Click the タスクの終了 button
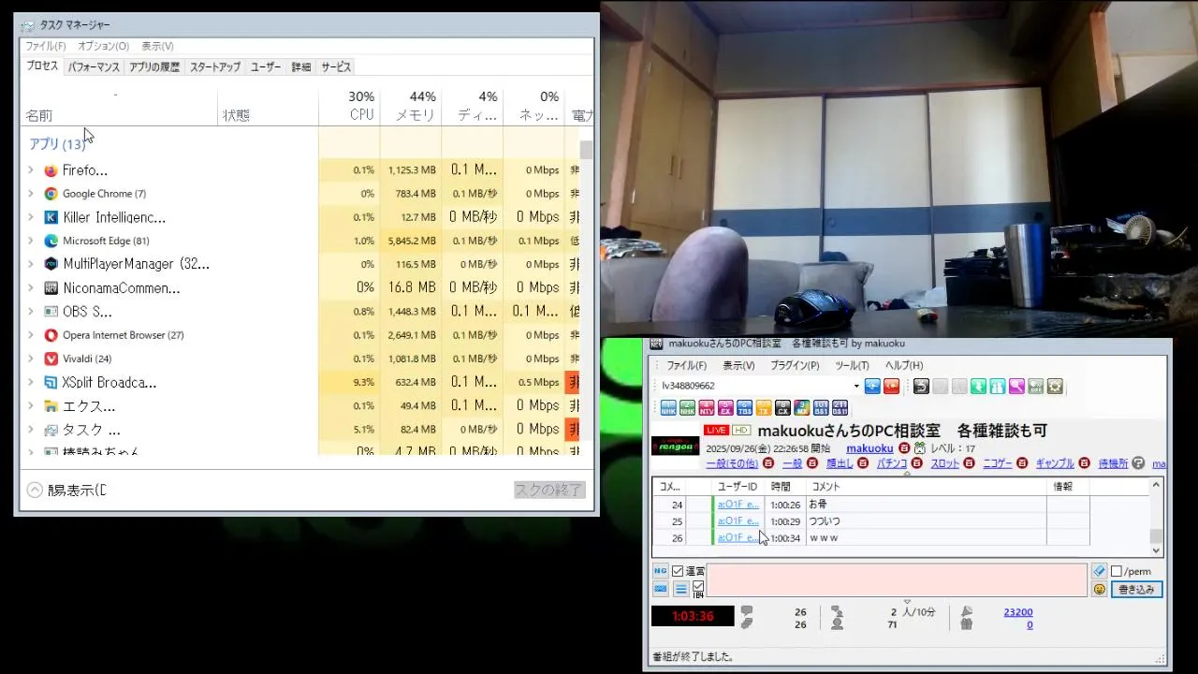Screen dimensions: 1198x674 tap(549, 490)
